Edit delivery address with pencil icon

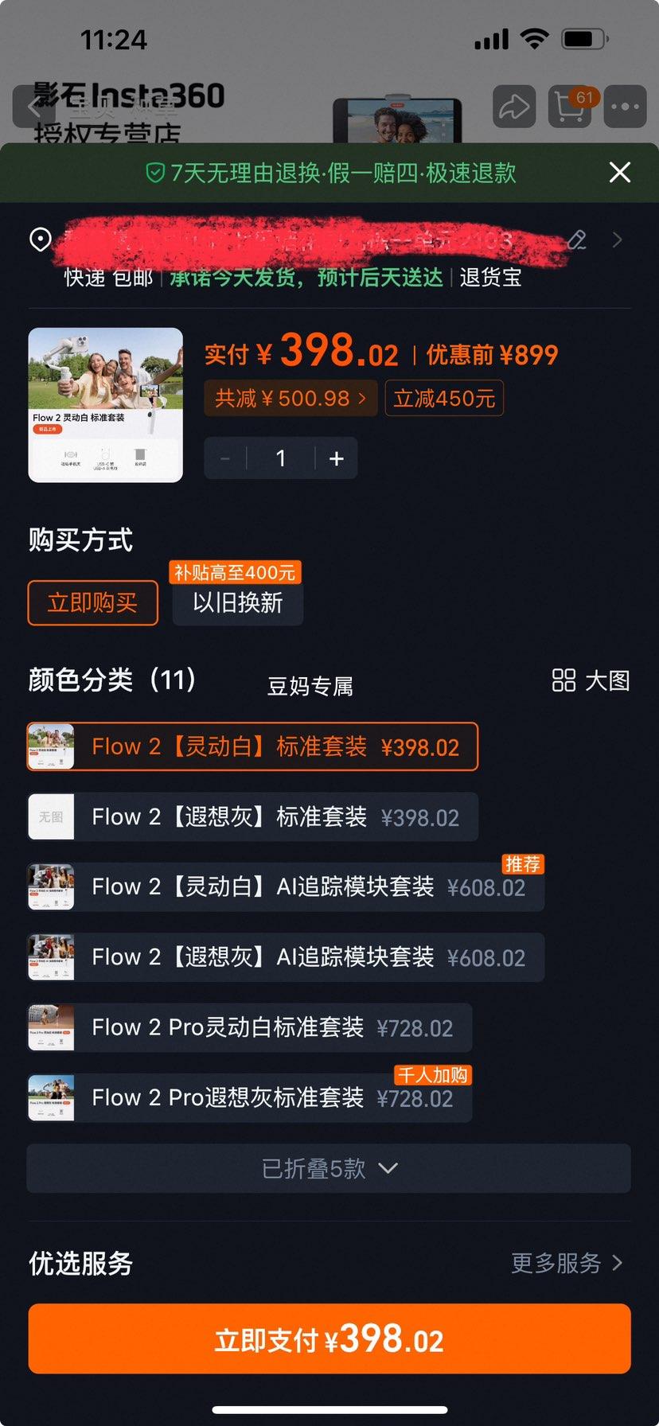pos(577,240)
